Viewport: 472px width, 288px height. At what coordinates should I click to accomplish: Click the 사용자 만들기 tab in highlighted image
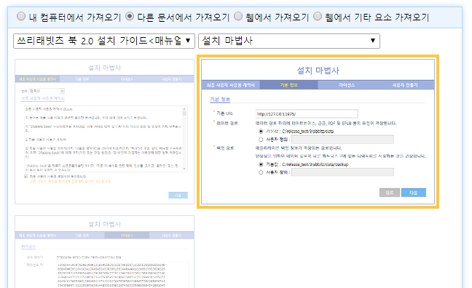point(405,85)
